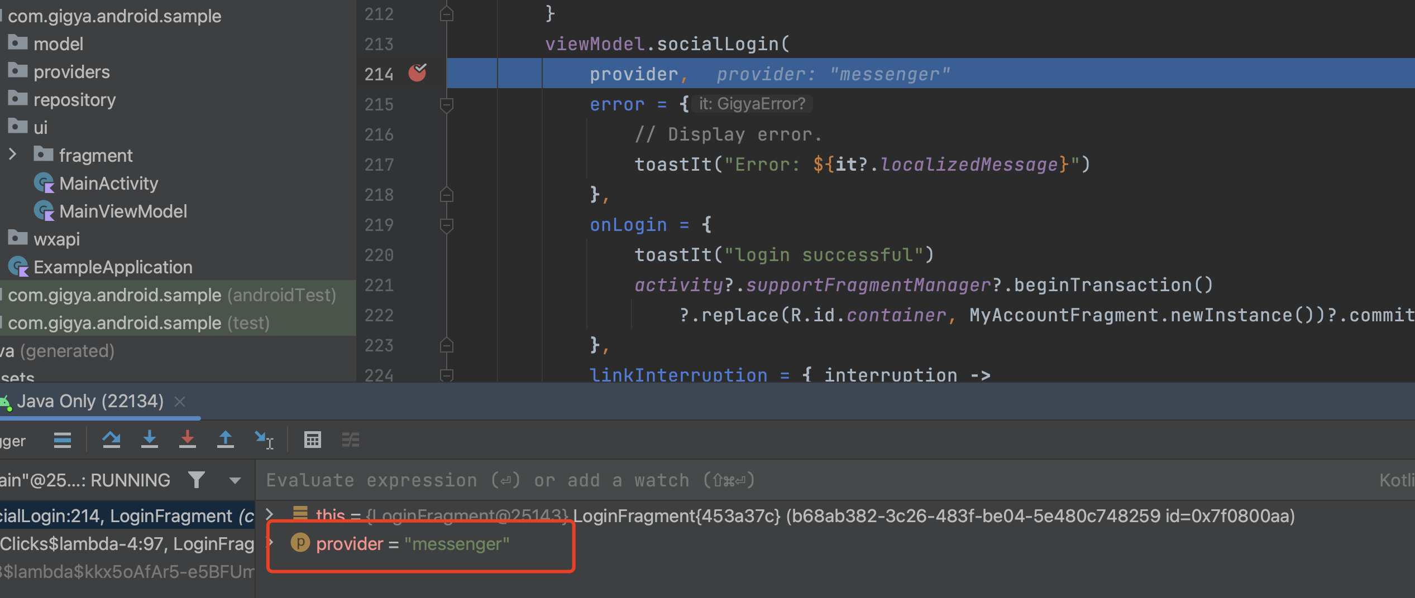Screen dimensions: 1415x598
Task: Collapse the code fold arrow at line 215
Action: tap(446, 104)
